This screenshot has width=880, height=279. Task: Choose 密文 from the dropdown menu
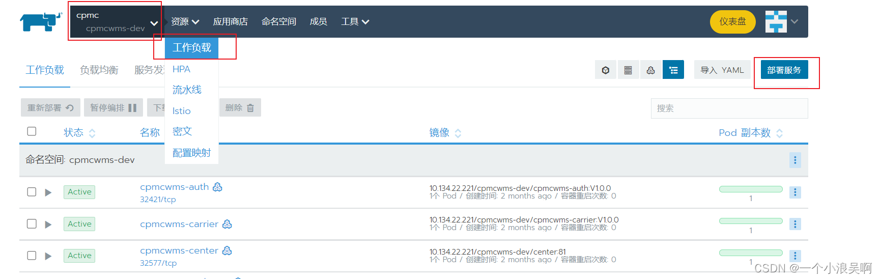182,131
